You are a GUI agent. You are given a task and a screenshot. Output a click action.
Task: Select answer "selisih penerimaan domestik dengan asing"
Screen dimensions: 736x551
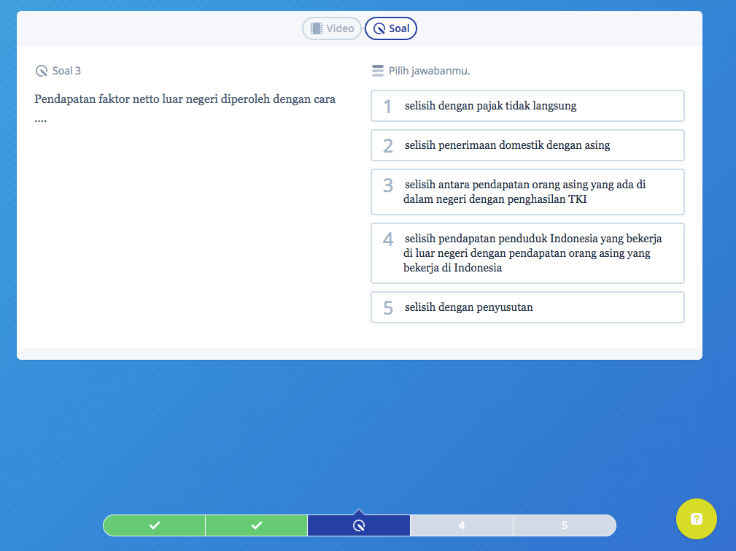click(x=527, y=145)
